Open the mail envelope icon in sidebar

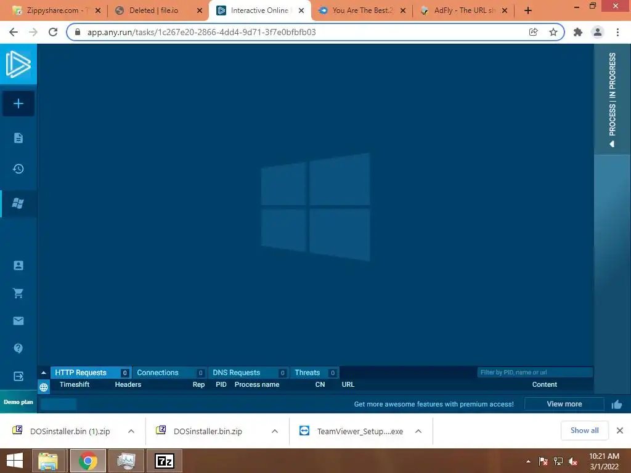18,320
